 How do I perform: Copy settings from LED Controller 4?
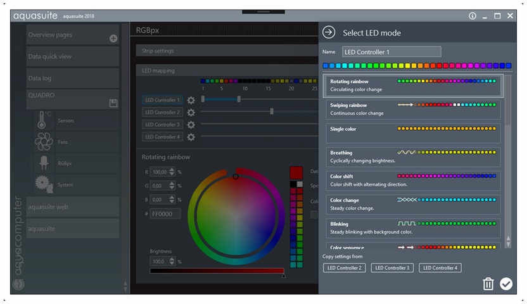click(440, 268)
